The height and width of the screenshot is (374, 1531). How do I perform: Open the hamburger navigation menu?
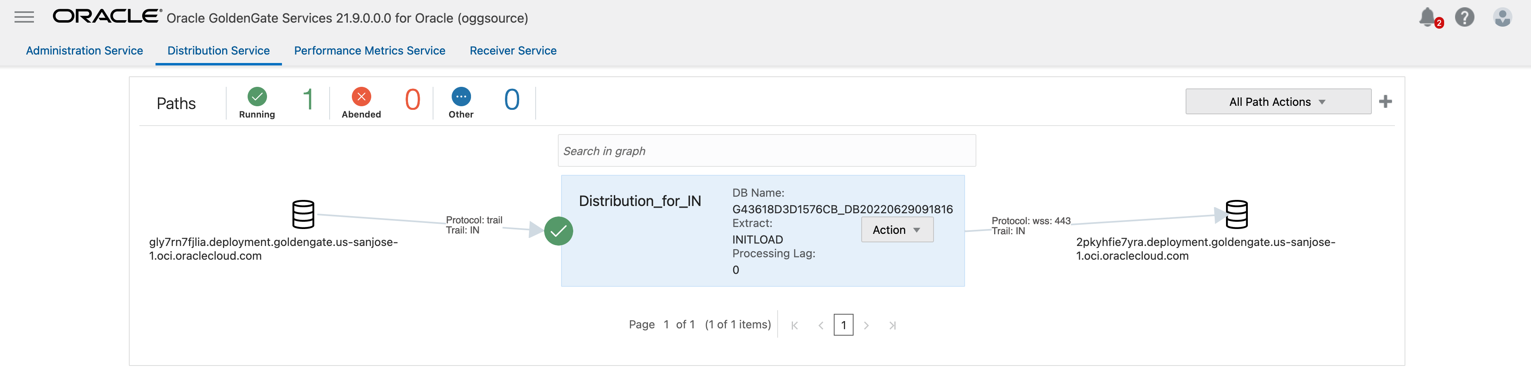[x=24, y=17]
